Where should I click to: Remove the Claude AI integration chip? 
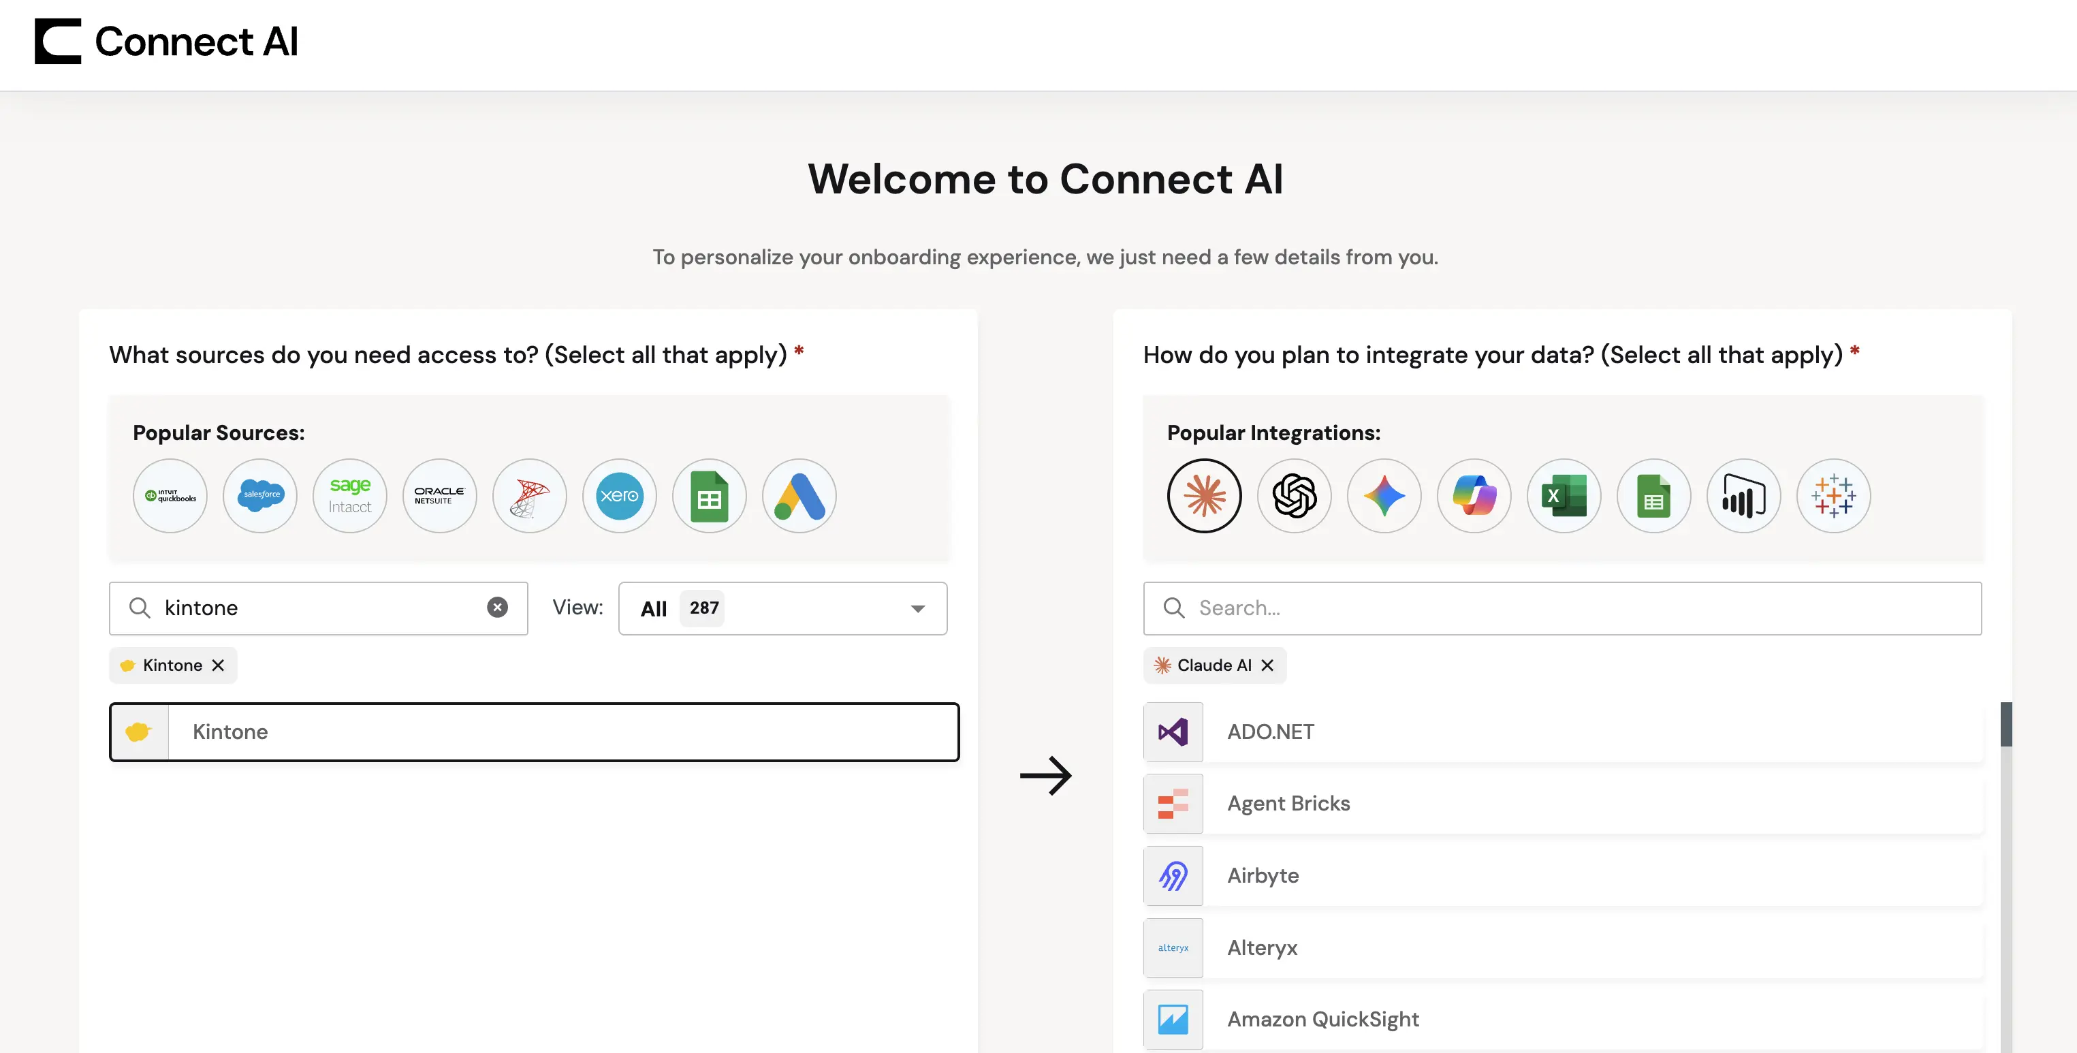[x=1267, y=665]
